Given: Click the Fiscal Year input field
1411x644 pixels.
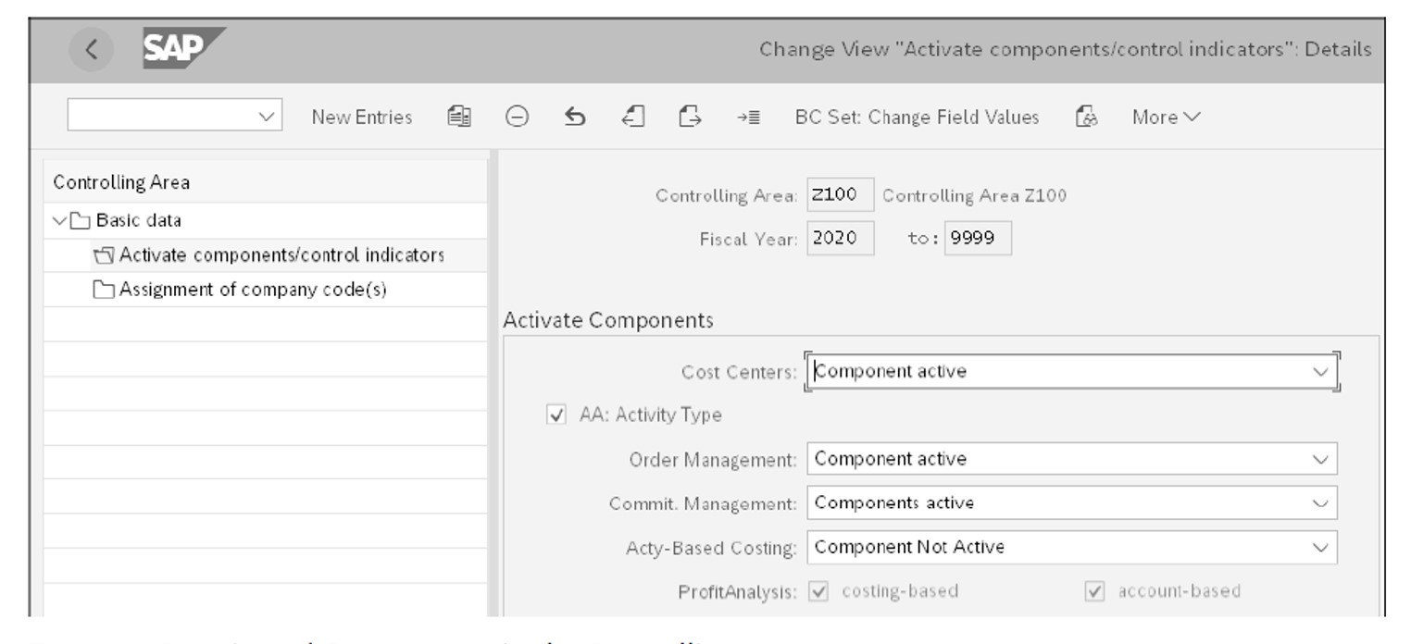Looking at the screenshot, I should (840, 238).
